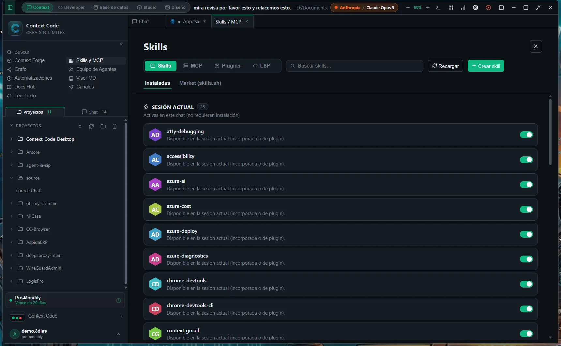Open the Anthropic Claude Opus 5 model selector
This screenshot has width=561, height=346.
click(364, 8)
